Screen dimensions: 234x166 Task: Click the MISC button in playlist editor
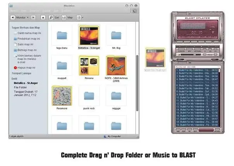pyautogui.click(x=195, y=130)
